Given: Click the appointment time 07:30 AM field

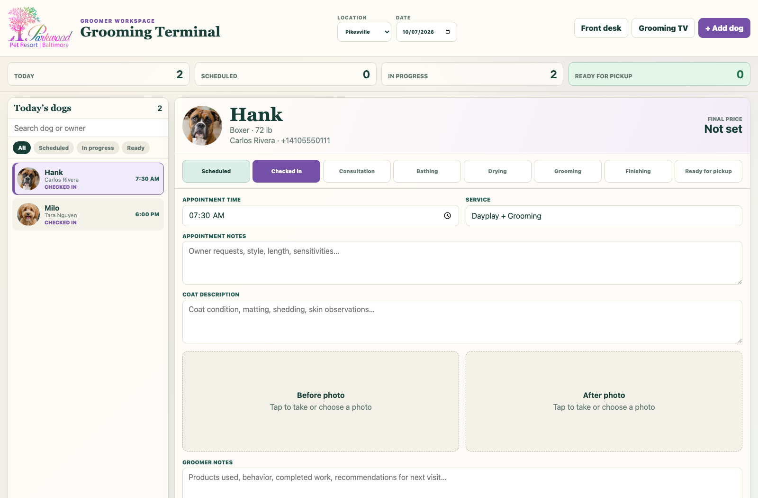Looking at the screenshot, I should pyautogui.click(x=321, y=215).
